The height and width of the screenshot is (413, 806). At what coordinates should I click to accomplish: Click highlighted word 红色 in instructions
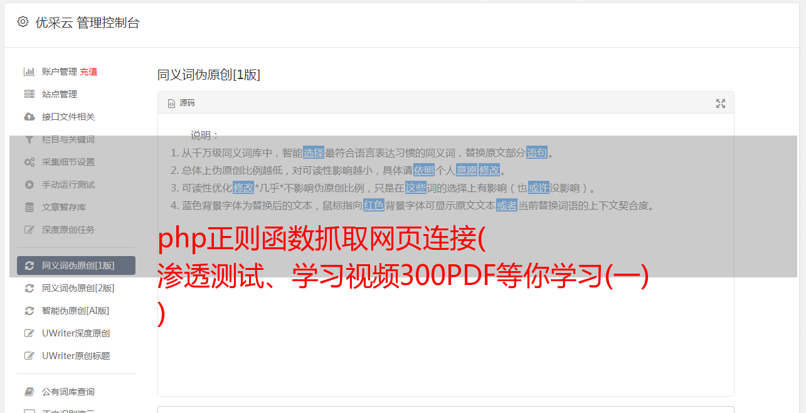(373, 205)
